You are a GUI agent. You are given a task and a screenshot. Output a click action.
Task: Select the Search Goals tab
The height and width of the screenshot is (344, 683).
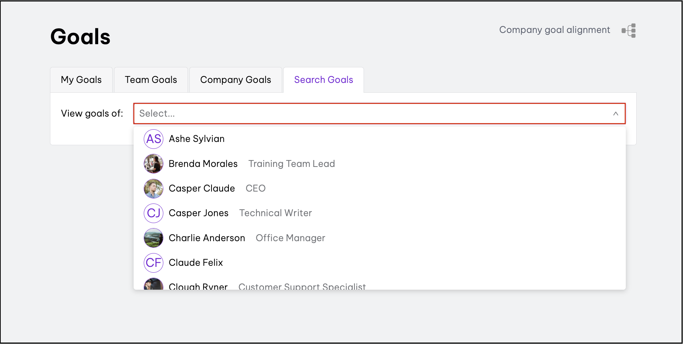point(323,80)
